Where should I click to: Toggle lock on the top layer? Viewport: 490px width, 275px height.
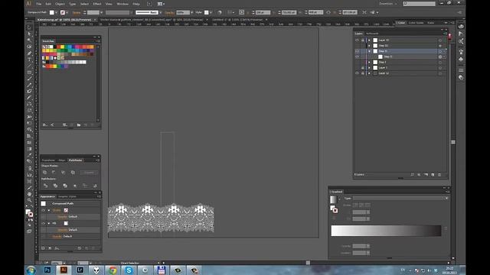(363, 40)
